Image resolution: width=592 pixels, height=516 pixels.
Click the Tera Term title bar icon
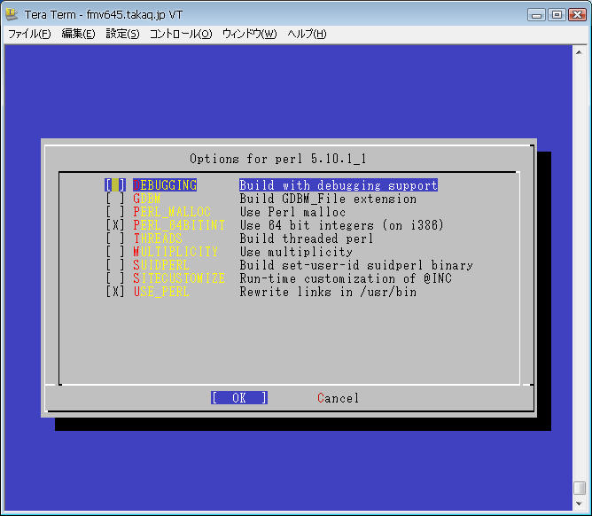tap(12, 14)
